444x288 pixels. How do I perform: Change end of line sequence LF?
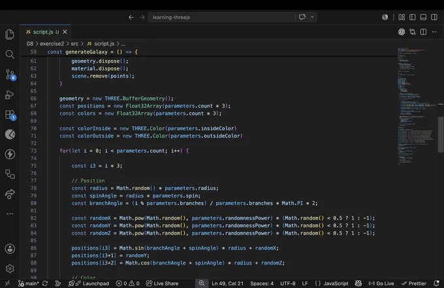click(305, 283)
